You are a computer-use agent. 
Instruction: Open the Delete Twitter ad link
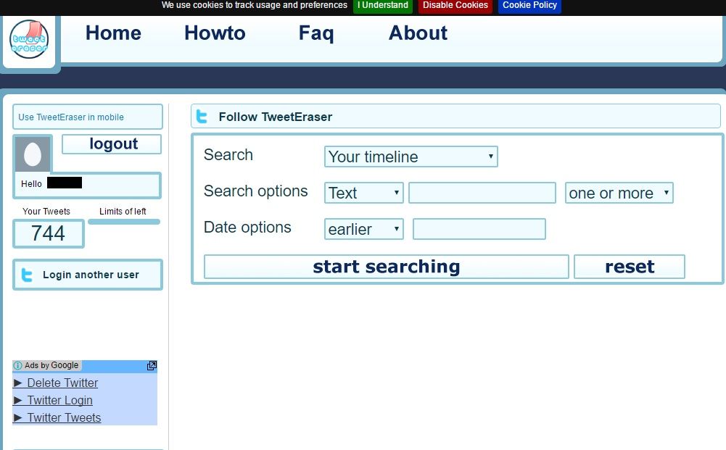(x=62, y=383)
